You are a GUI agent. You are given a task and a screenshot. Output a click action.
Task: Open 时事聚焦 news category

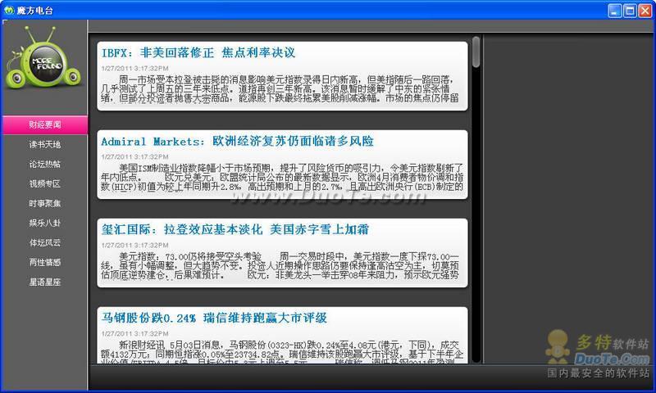44,203
